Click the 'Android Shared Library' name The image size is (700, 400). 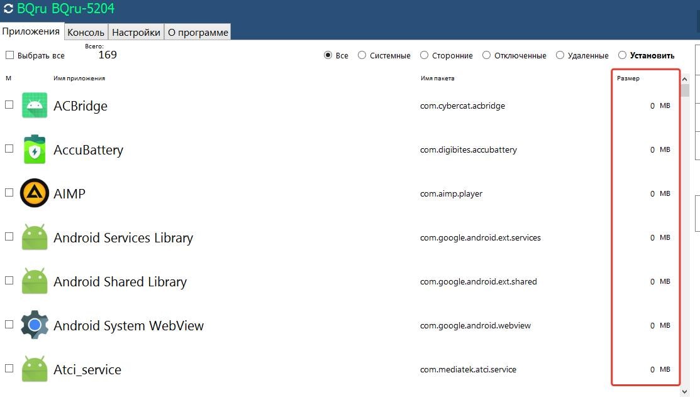[x=120, y=281]
